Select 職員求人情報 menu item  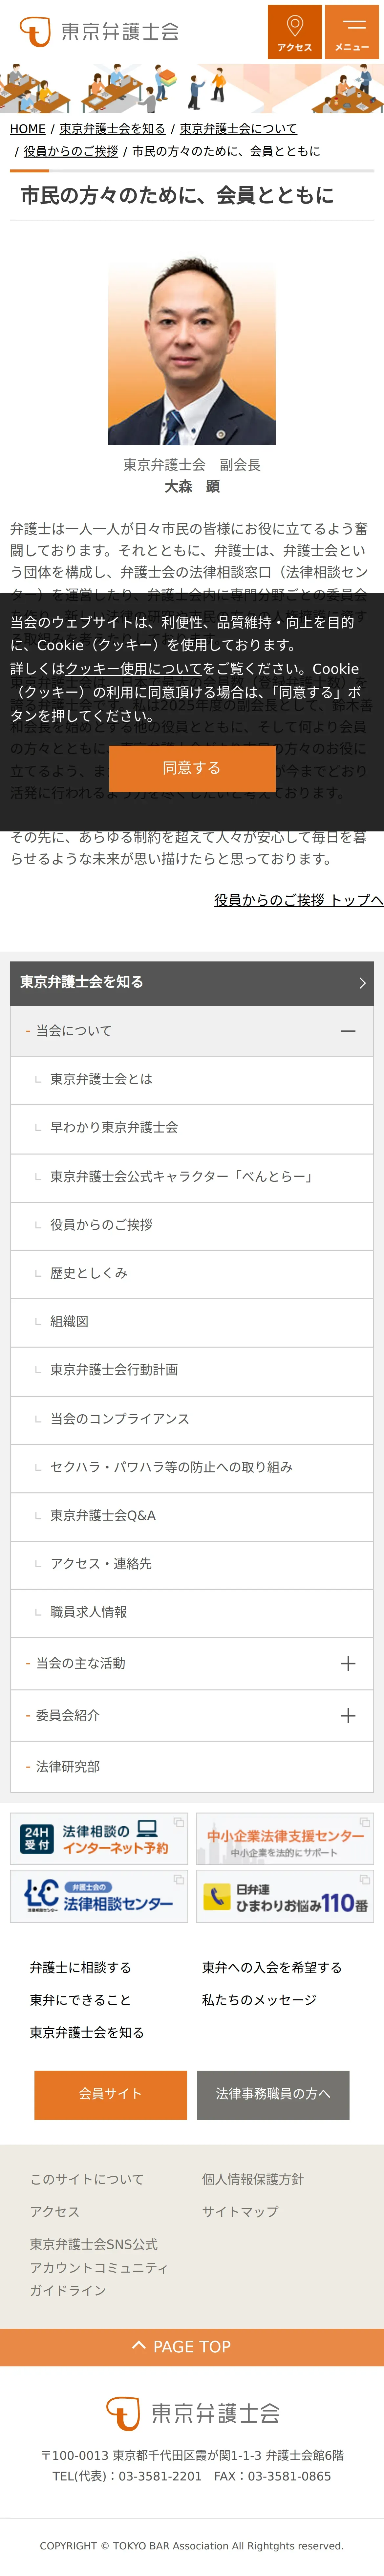[192, 1612]
